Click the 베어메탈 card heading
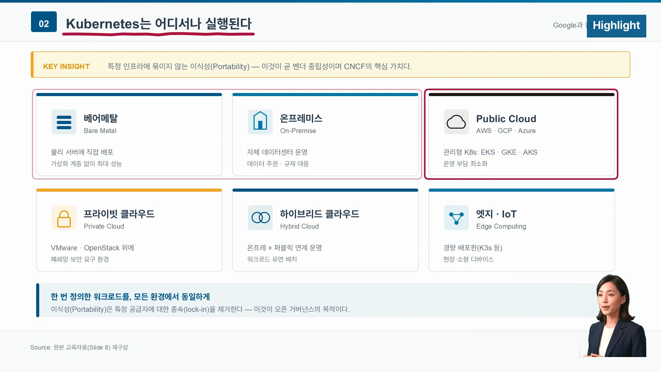Viewport: 661px width, 372px height. pos(101,118)
